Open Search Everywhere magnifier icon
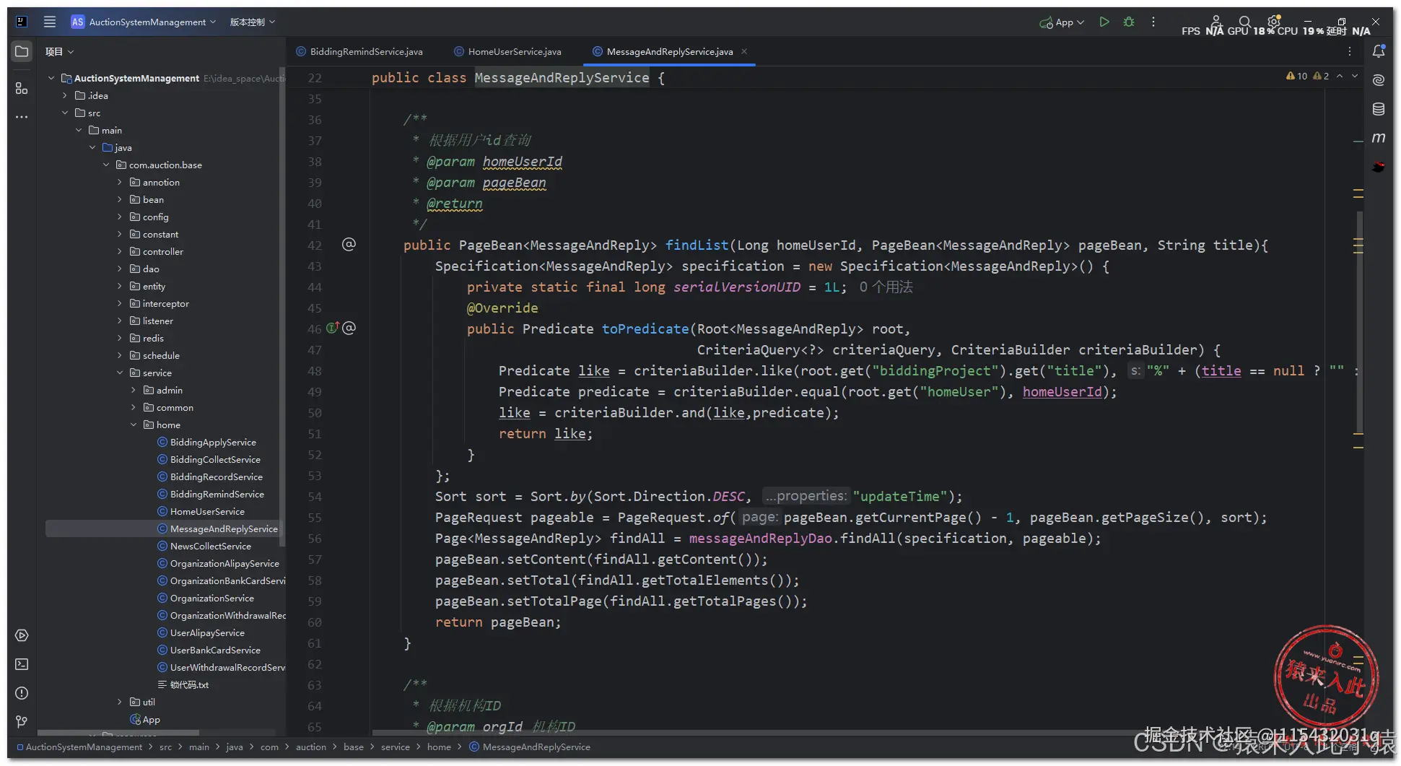 [1244, 22]
